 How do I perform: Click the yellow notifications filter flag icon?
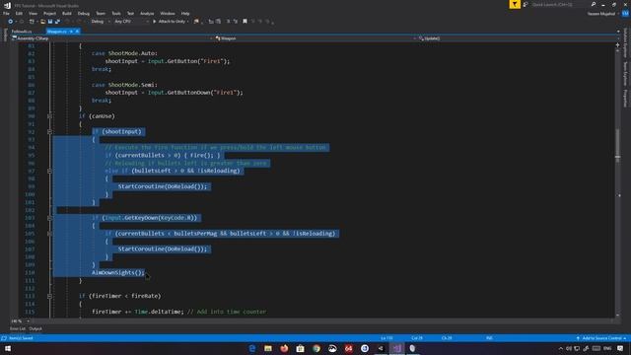tap(515, 4)
